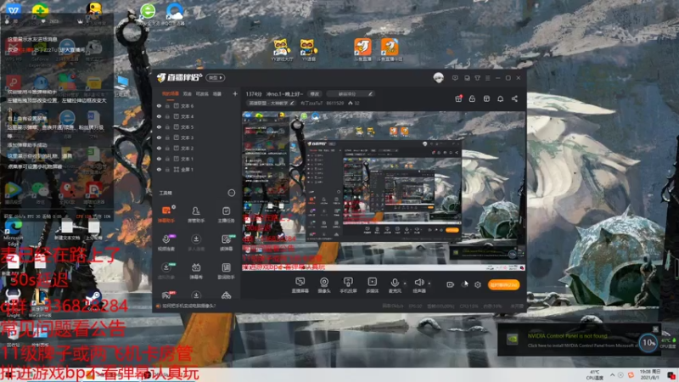Image resolution: width=679 pixels, height=382 pixels.
Task: Open the 读弹幕 tool
Action: (x=226, y=243)
